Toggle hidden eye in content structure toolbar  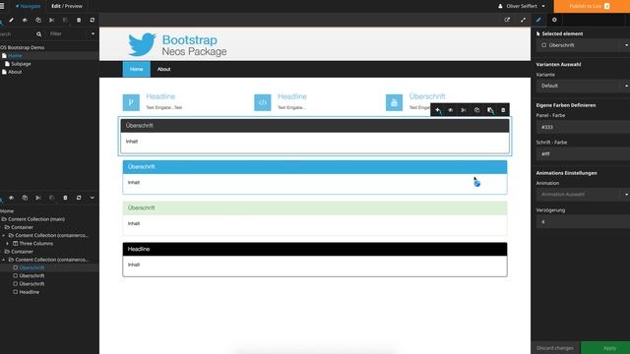pyautogui.click(x=11, y=198)
